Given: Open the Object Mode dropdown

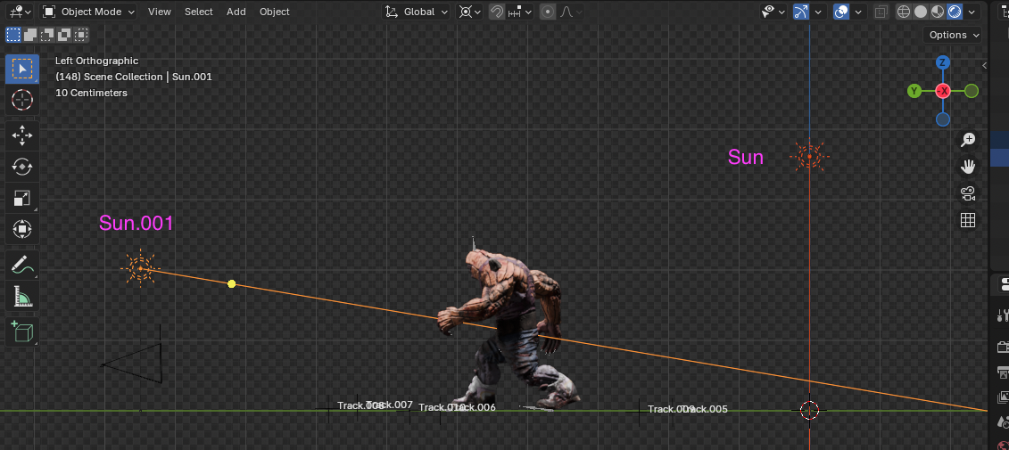Looking at the screenshot, I should tap(89, 12).
